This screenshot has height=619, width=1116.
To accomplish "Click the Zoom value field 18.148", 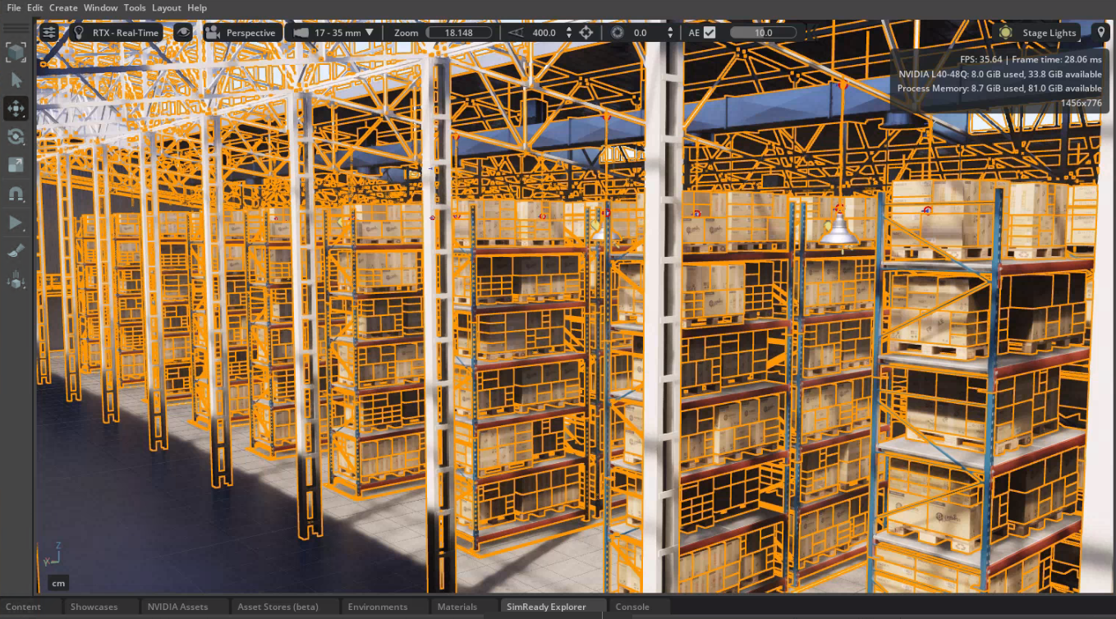I will click(459, 33).
